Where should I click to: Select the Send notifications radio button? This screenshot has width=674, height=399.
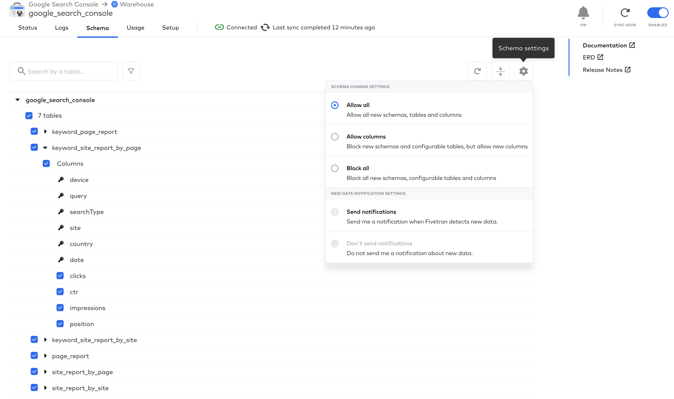(x=335, y=212)
